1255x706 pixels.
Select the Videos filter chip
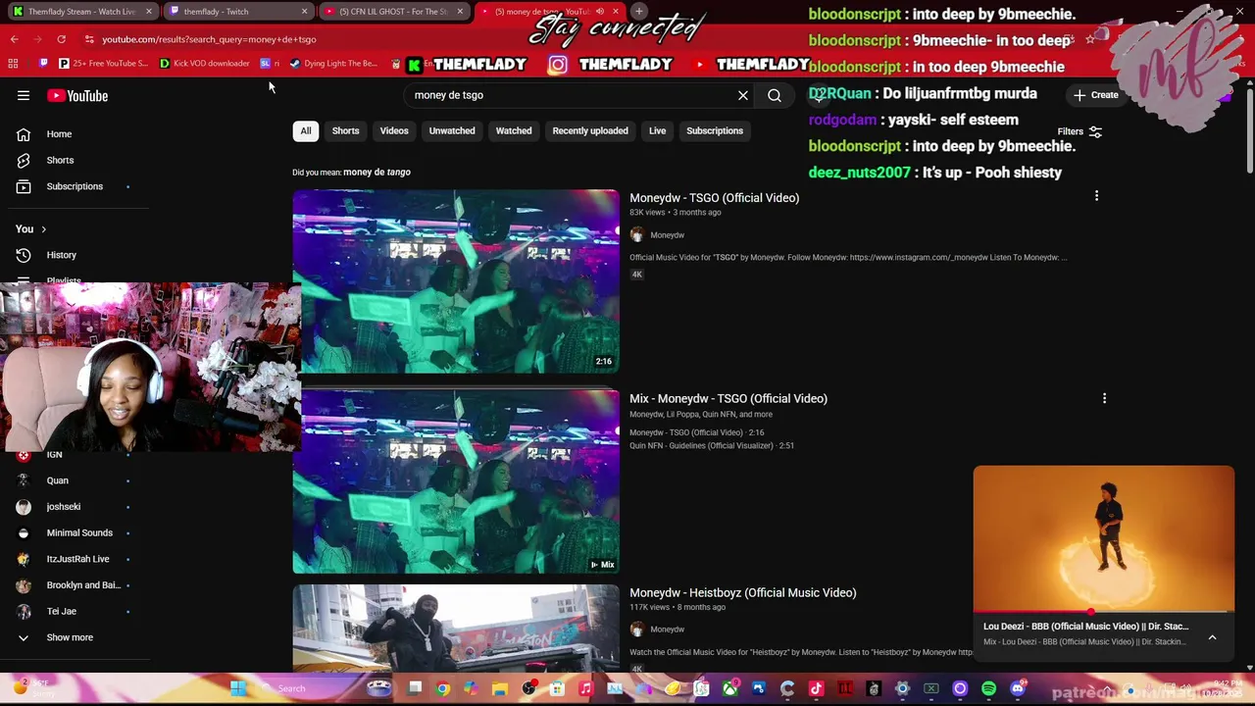pyautogui.click(x=394, y=130)
